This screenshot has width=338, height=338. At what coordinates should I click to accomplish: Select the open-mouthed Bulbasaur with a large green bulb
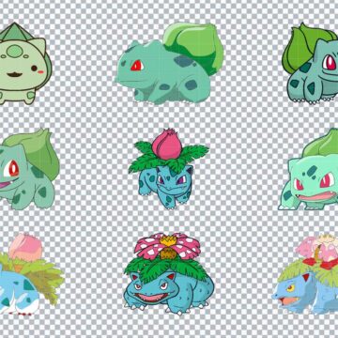click(x=29, y=169)
